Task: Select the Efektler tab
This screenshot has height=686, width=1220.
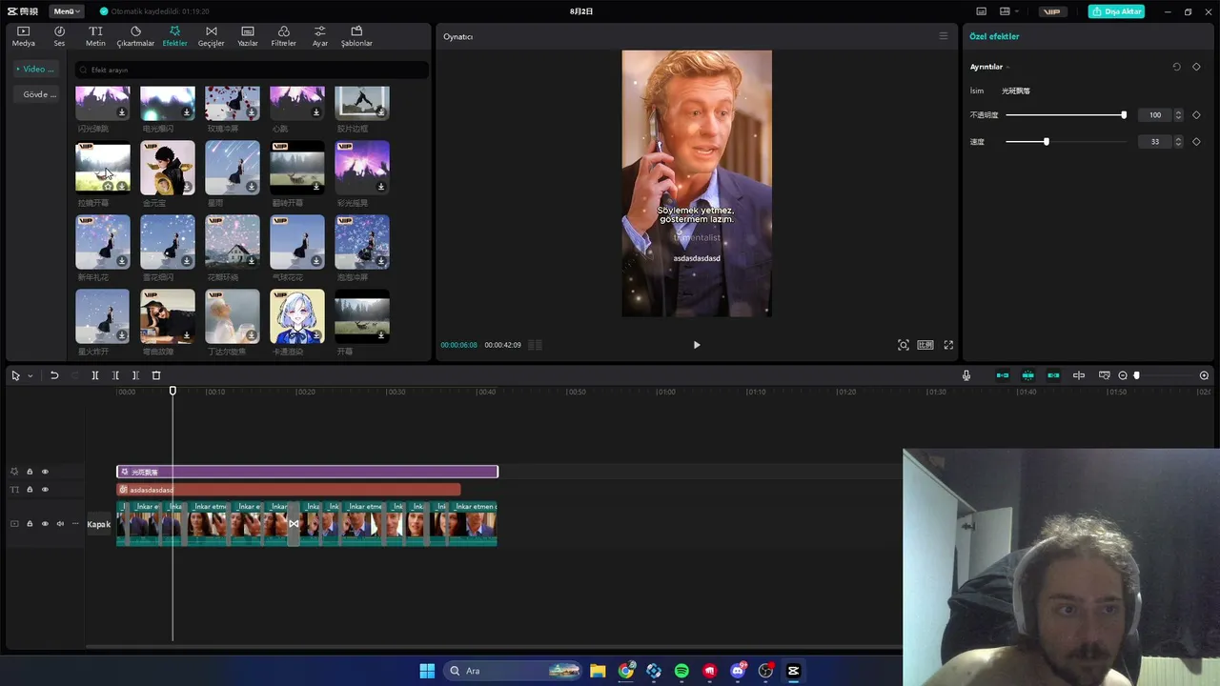Action: tap(174, 36)
